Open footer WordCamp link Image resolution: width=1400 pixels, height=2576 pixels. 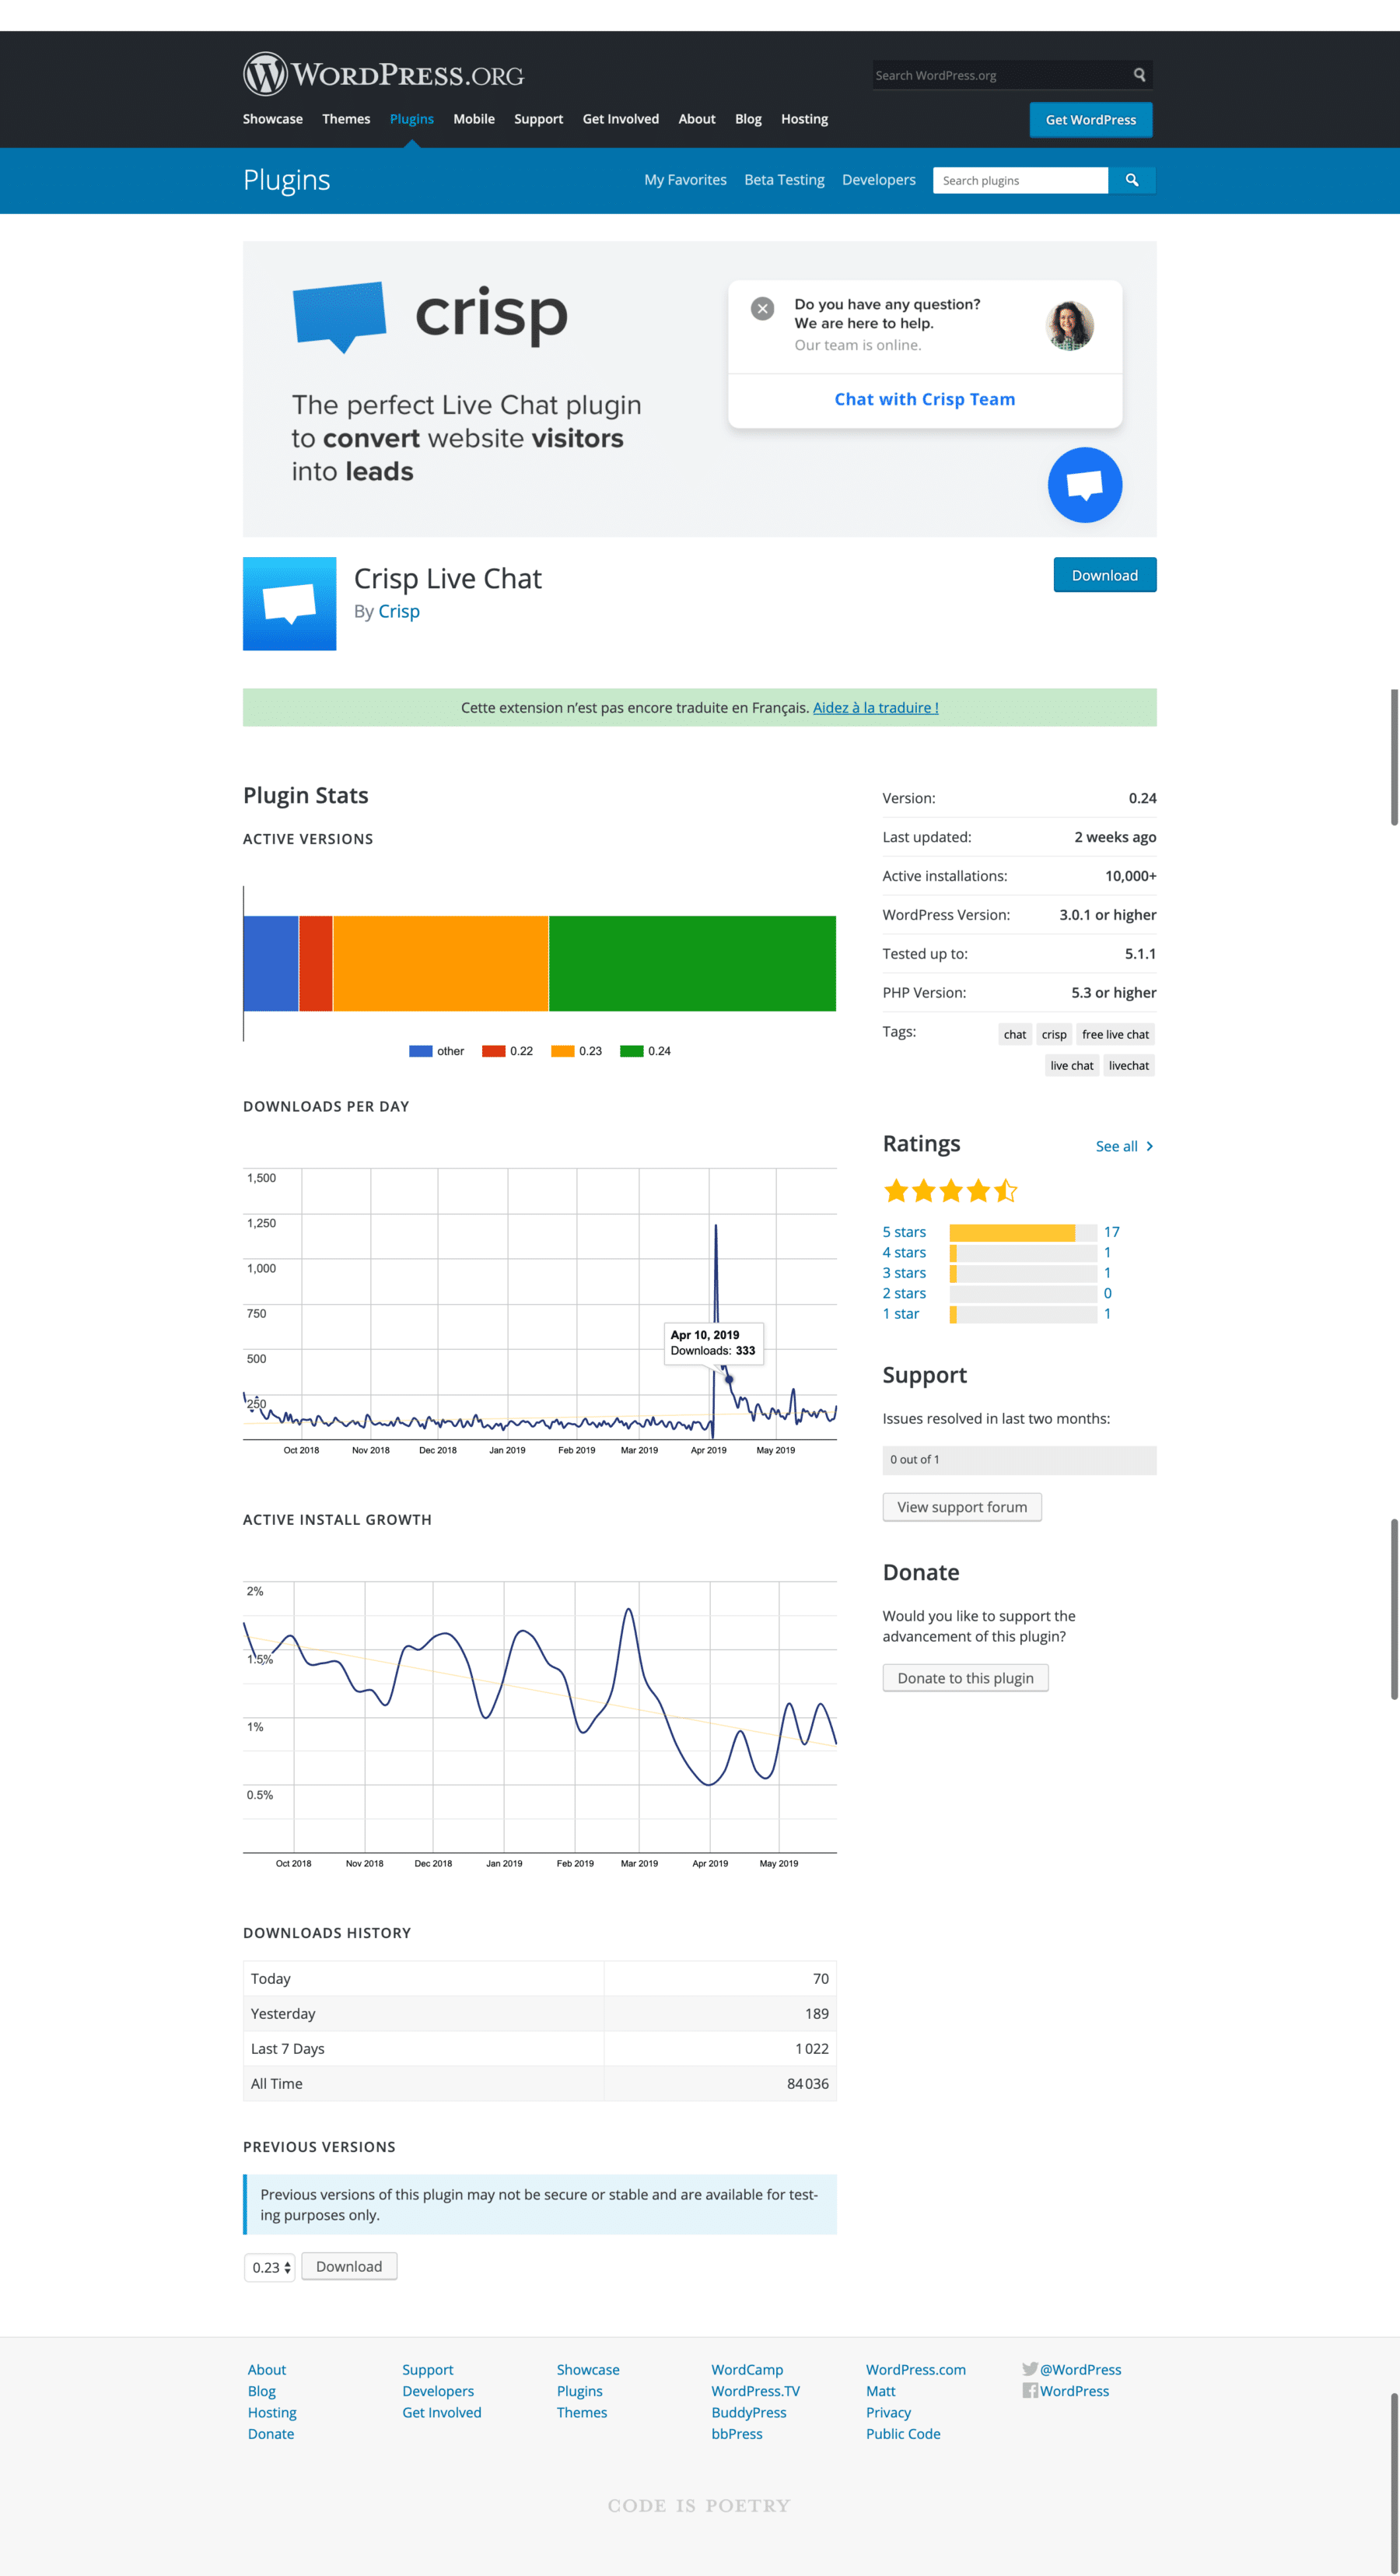(747, 2370)
